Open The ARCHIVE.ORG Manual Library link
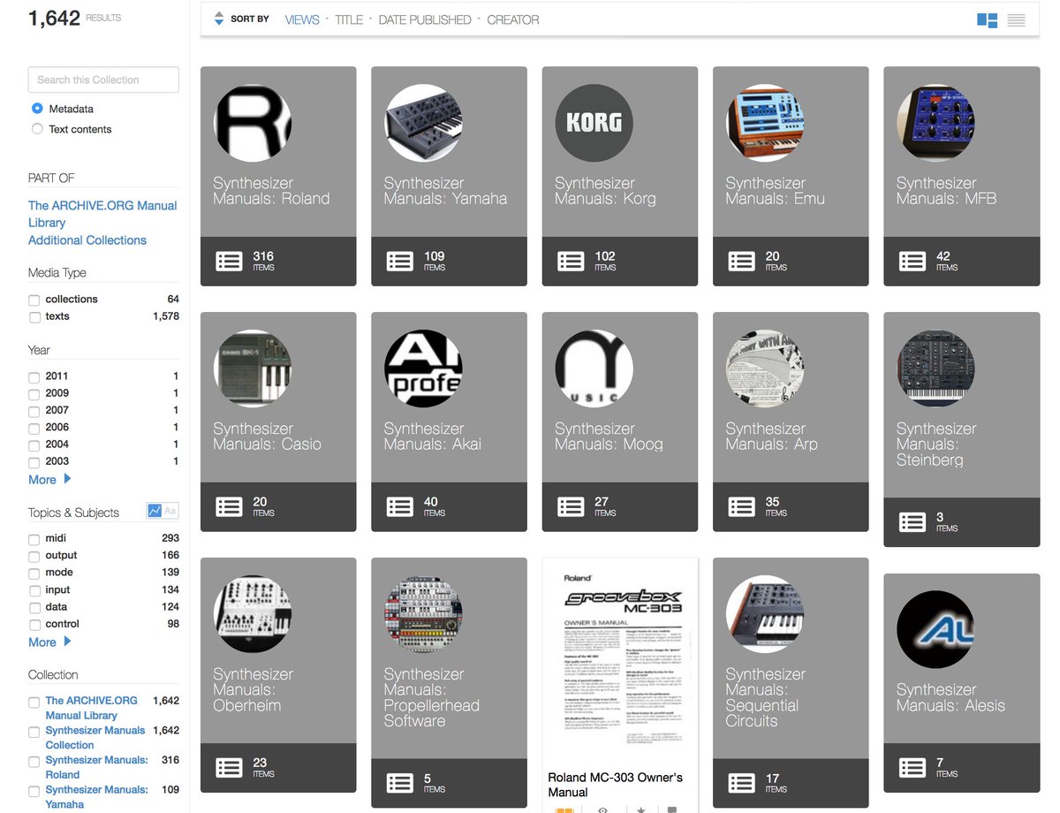 tap(102, 214)
